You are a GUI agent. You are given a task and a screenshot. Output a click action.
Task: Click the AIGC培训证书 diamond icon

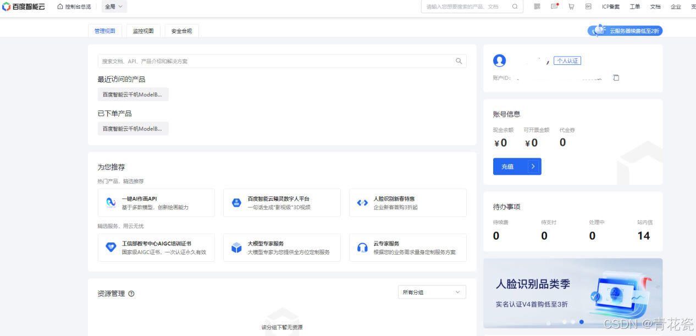click(111, 247)
